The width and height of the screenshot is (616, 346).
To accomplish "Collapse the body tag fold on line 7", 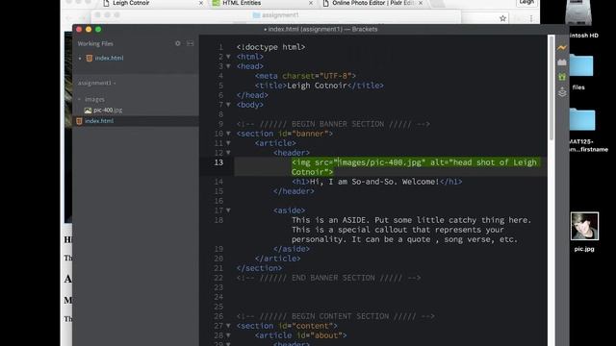I will [x=228, y=105].
